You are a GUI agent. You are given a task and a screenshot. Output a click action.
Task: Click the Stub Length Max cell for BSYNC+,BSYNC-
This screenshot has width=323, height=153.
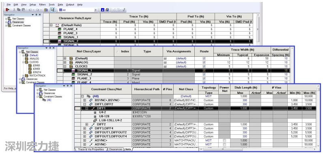pos(240,100)
